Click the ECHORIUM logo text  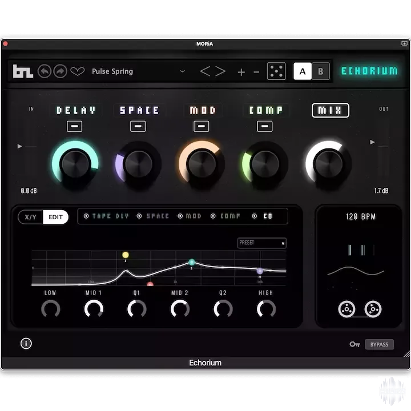[369, 71]
